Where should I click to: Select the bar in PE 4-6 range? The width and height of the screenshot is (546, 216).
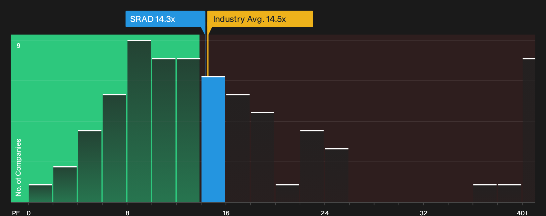[x=90, y=166]
